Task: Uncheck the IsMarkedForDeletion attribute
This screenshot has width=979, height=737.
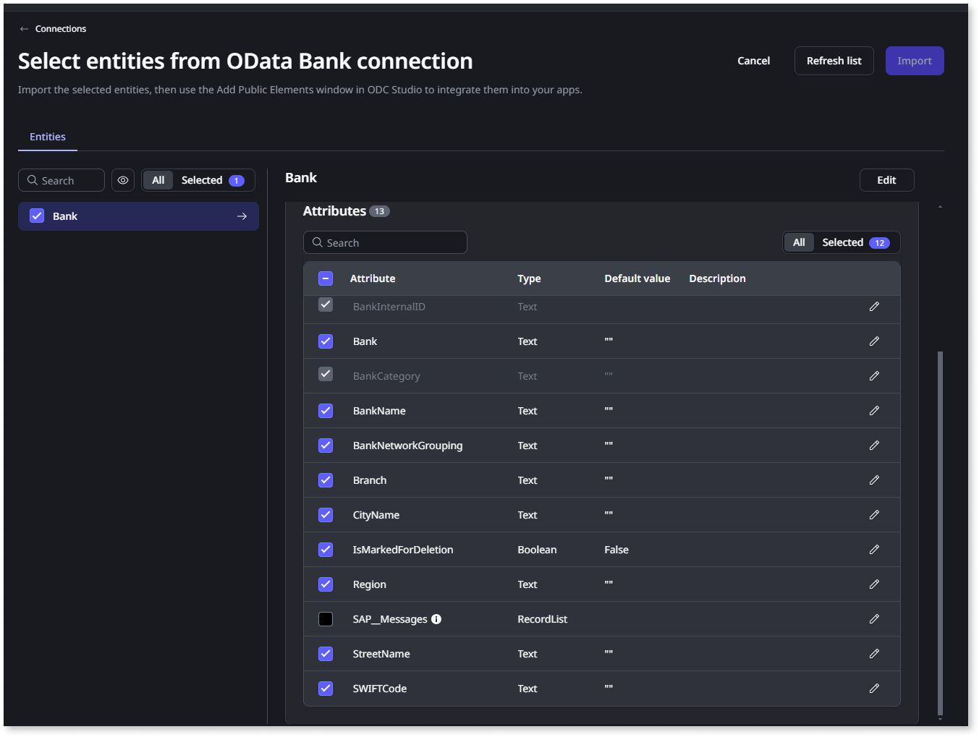Action: [325, 549]
